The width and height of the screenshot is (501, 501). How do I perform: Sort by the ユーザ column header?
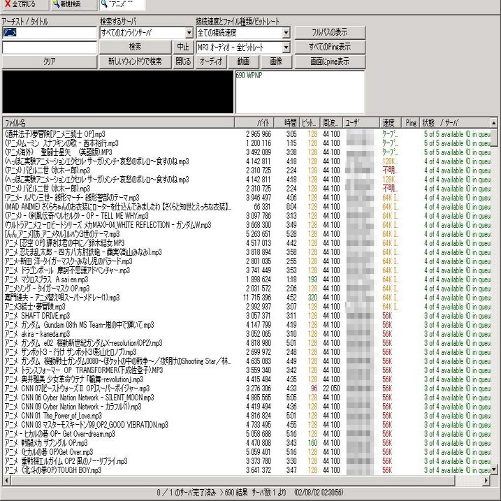(x=361, y=123)
